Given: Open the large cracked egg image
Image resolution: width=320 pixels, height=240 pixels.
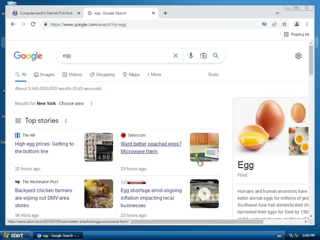Looking at the screenshot, I should click(x=260, y=127).
